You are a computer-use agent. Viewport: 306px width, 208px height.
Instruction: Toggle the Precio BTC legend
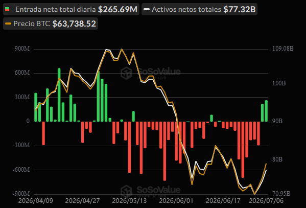51,24
